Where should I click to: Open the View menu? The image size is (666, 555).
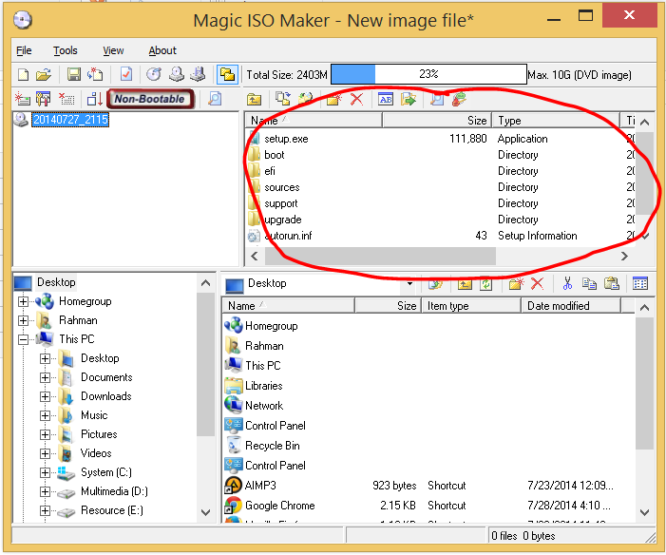113,50
